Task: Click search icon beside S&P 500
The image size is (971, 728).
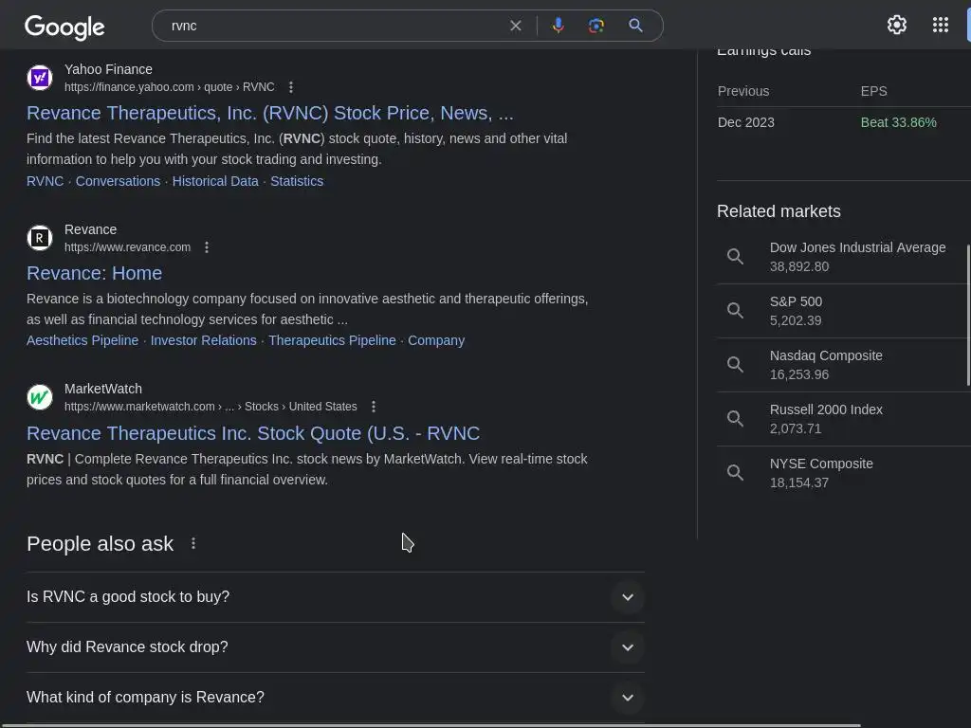Action: 735,310
